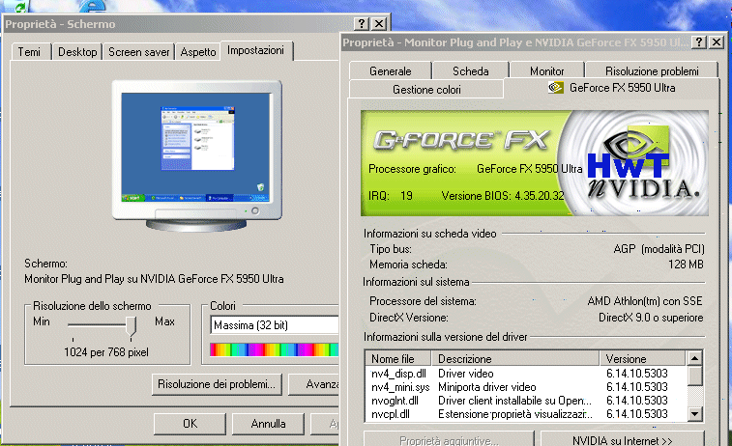Click the screen resolution slider handle
The width and height of the screenshot is (732, 446).
pos(132,325)
